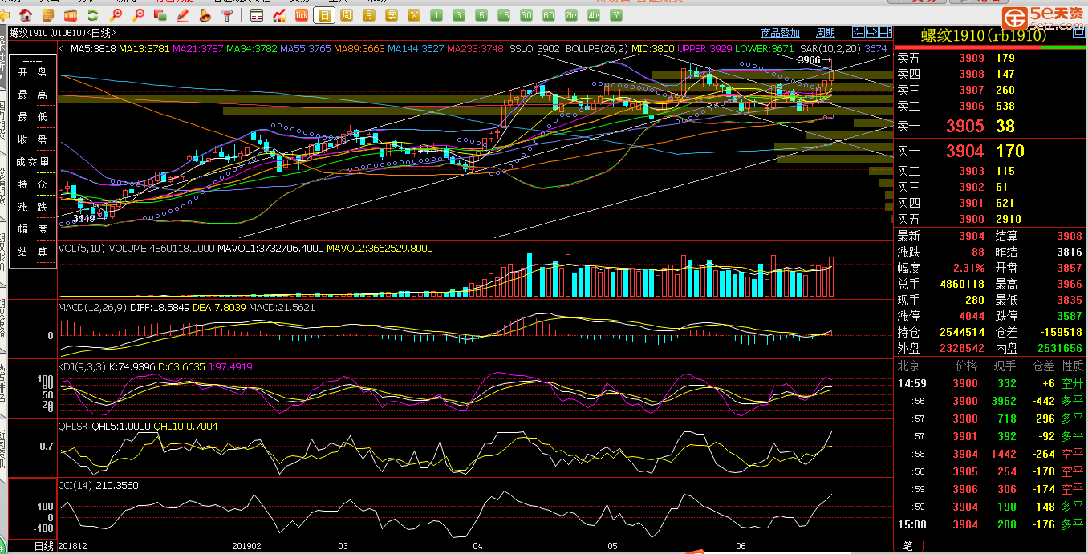Viewport: 1088px width, 554px height.
Task: Click the red chart trend icon
Action: pyautogui.click(x=279, y=15)
